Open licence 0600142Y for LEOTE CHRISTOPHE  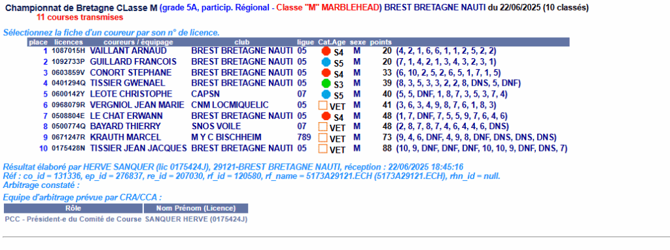[x=68, y=94]
